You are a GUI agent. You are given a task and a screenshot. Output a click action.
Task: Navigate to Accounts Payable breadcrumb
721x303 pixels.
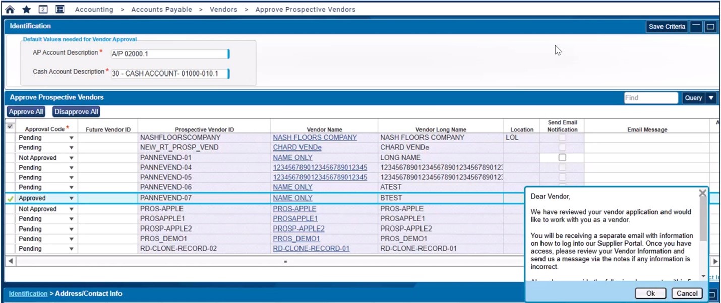[161, 9]
